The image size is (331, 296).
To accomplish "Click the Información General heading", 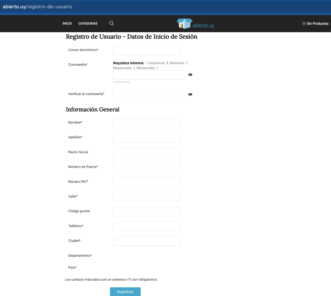I will (93, 109).
